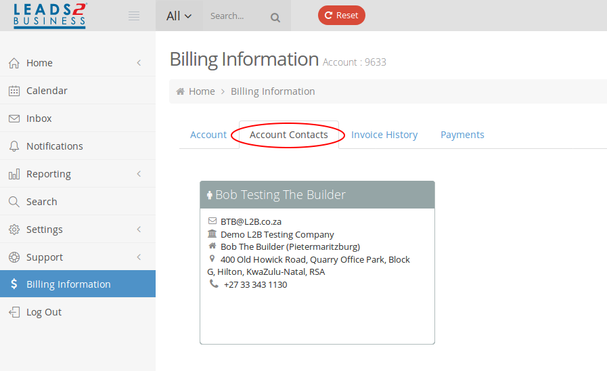This screenshot has width=607, height=371.
Task: Click the Inbox envelope icon
Action: (14, 118)
